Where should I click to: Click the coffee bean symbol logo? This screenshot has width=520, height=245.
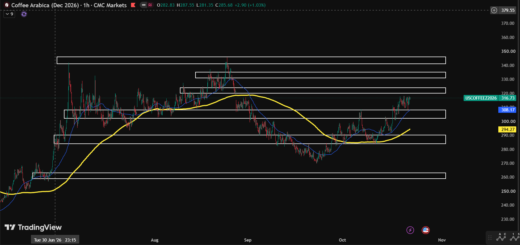click(x=7, y=5)
